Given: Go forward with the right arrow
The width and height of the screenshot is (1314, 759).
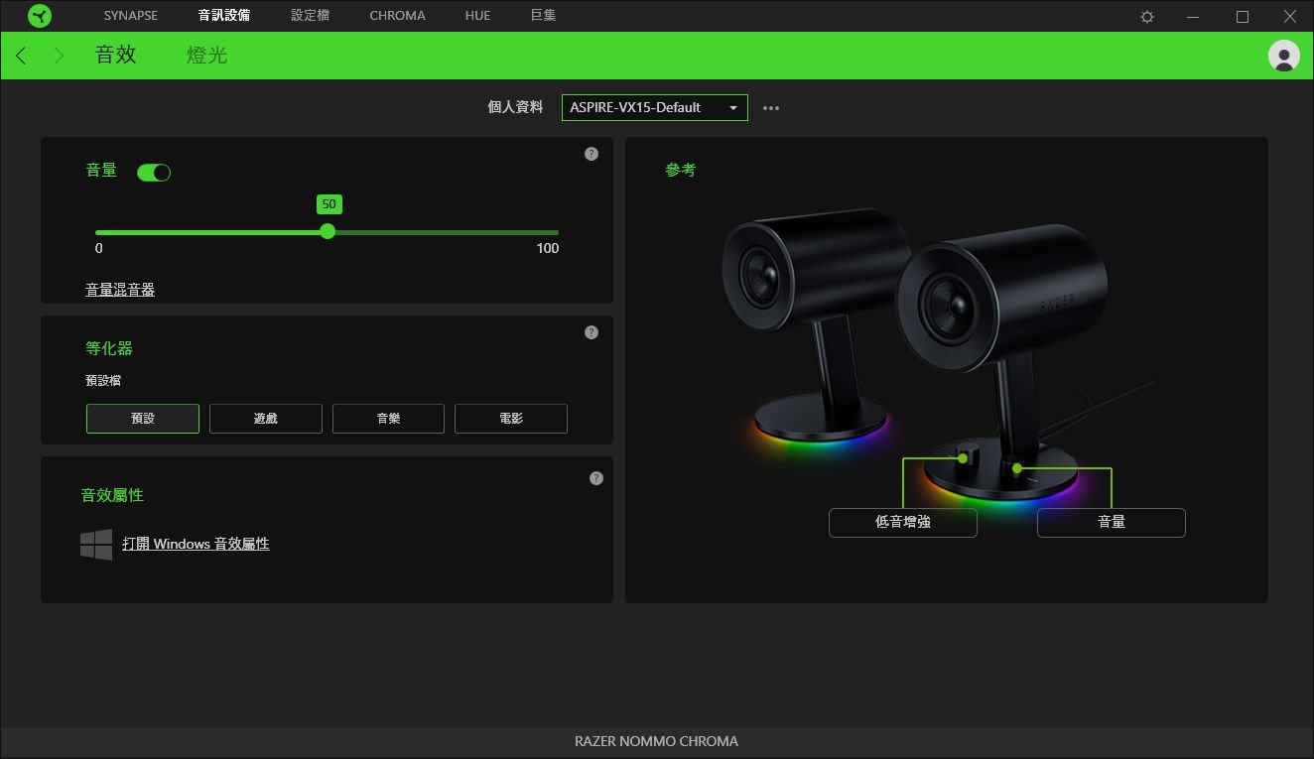Looking at the screenshot, I should 58,56.
